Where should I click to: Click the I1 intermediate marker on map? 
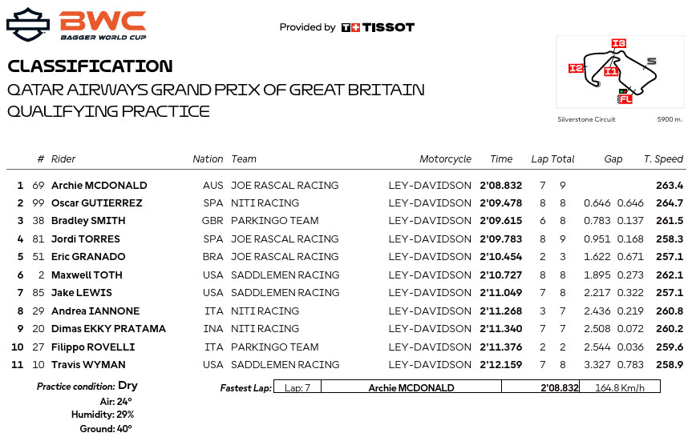(x=611, y=71)
